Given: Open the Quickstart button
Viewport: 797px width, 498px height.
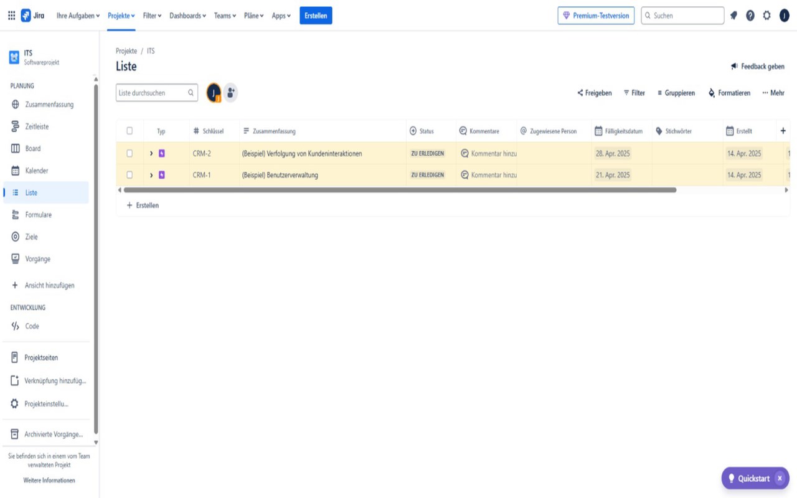Looking at the screenshot, I should [748, 479].
